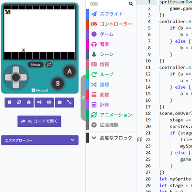Screen dimensions: 192x192
Task: Click 'else' keyword on line 7
Action: [x=180, y=41]
